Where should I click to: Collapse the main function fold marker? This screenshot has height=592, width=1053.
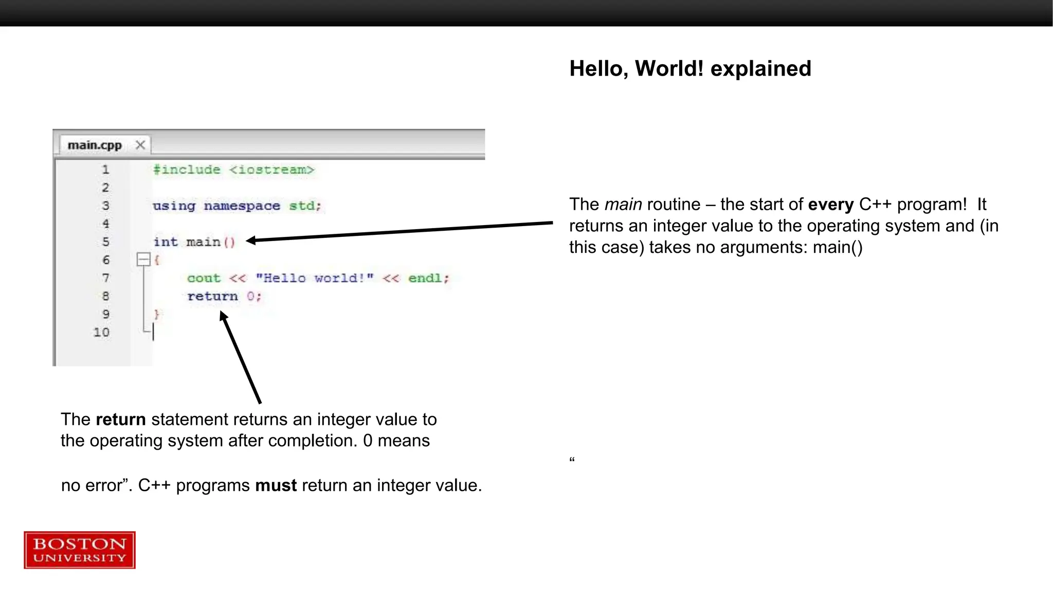click(143, 260)
